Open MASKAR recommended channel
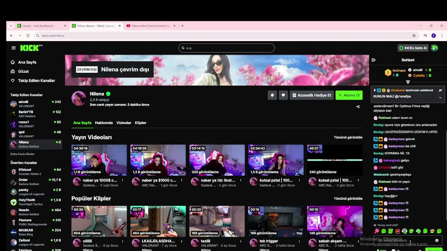 click(x=36, y=232)
